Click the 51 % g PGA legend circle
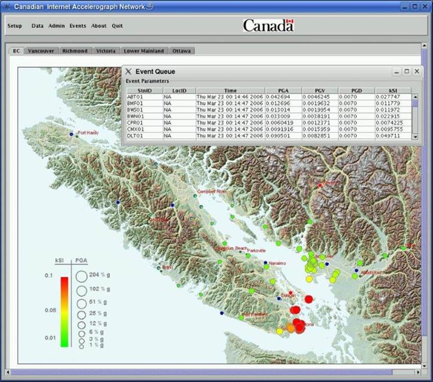The image size is (433, 382). (82, 304)
